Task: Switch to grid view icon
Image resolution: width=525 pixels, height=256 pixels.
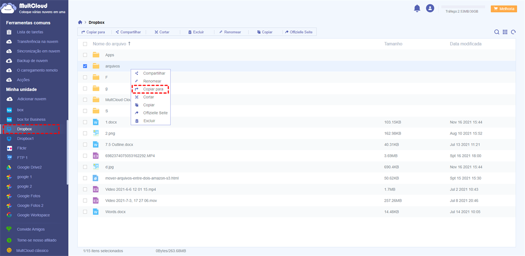Action: [x=505, y=32]
